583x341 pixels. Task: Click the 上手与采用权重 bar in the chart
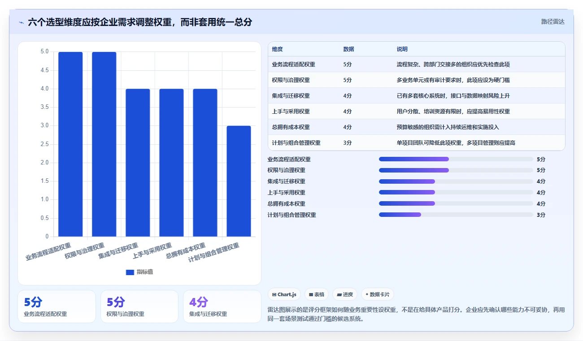click(x=171, y=163)
